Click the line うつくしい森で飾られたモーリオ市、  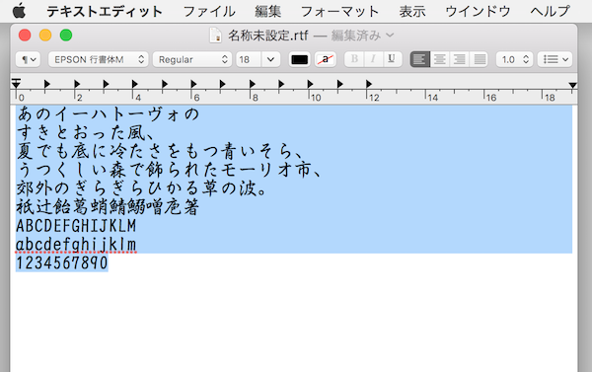[x=170, y=170]
